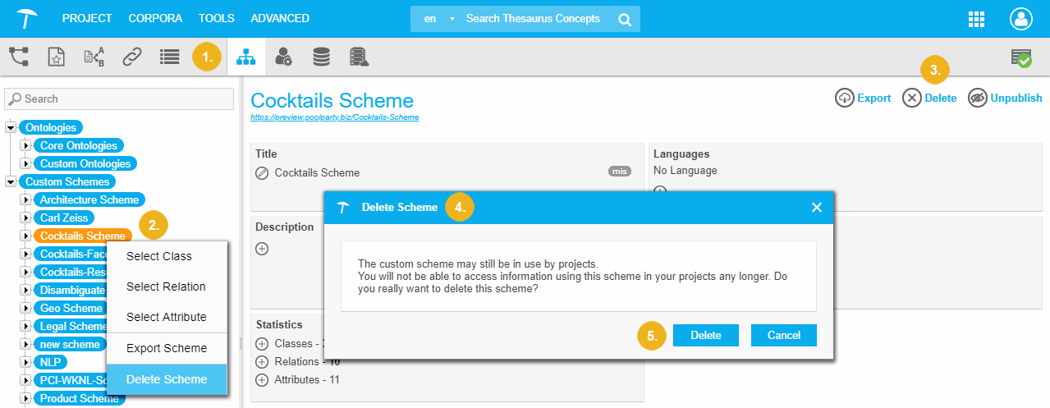Open the ontology and scheme management icon
The image size is (1050, 408).
tap(245, 57)
